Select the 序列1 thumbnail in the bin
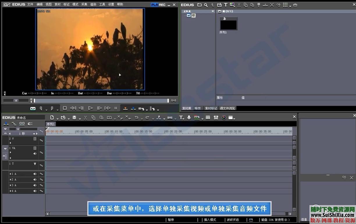This screenshot has width=356, height=224. click(x=229, y=23)
